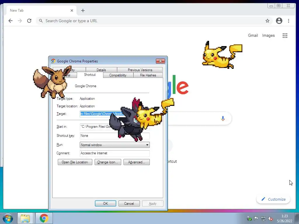Open the Previous Versions tab
299x224 pixels.
point(140,70)
